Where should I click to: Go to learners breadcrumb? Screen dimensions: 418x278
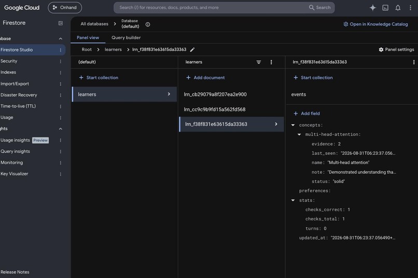coord(113,50)
